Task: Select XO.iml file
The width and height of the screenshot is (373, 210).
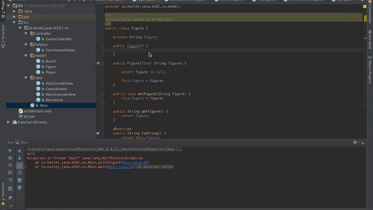Action: tap(29, 117)
